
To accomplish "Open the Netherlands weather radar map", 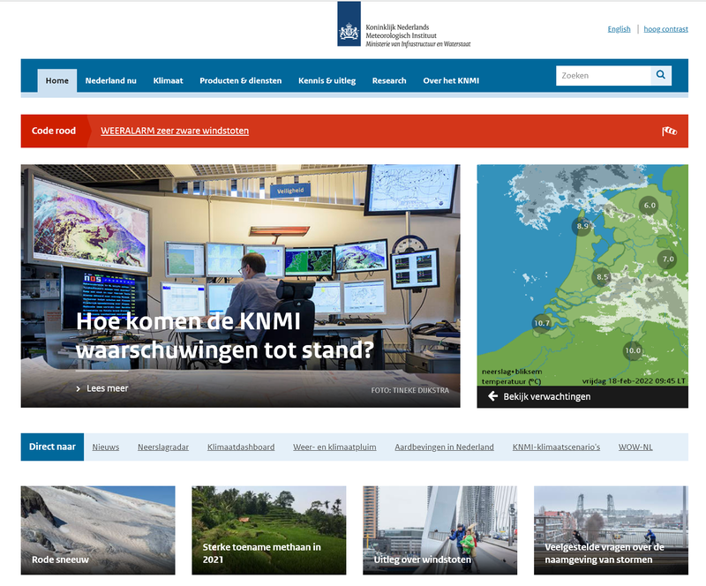I will 582,275.
